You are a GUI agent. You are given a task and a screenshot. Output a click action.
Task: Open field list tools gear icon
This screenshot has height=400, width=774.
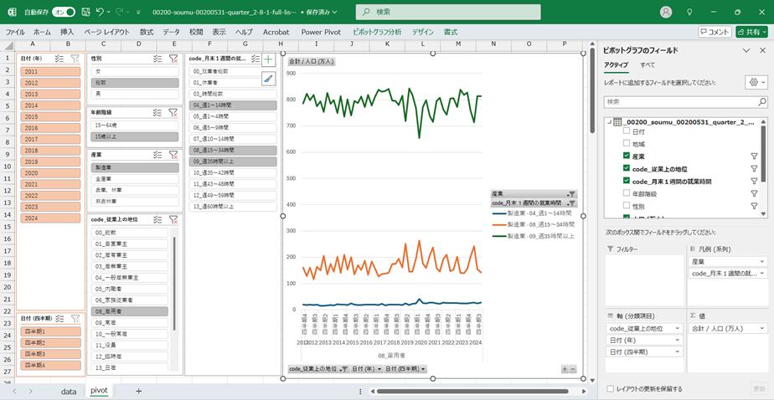pos(752,82)
